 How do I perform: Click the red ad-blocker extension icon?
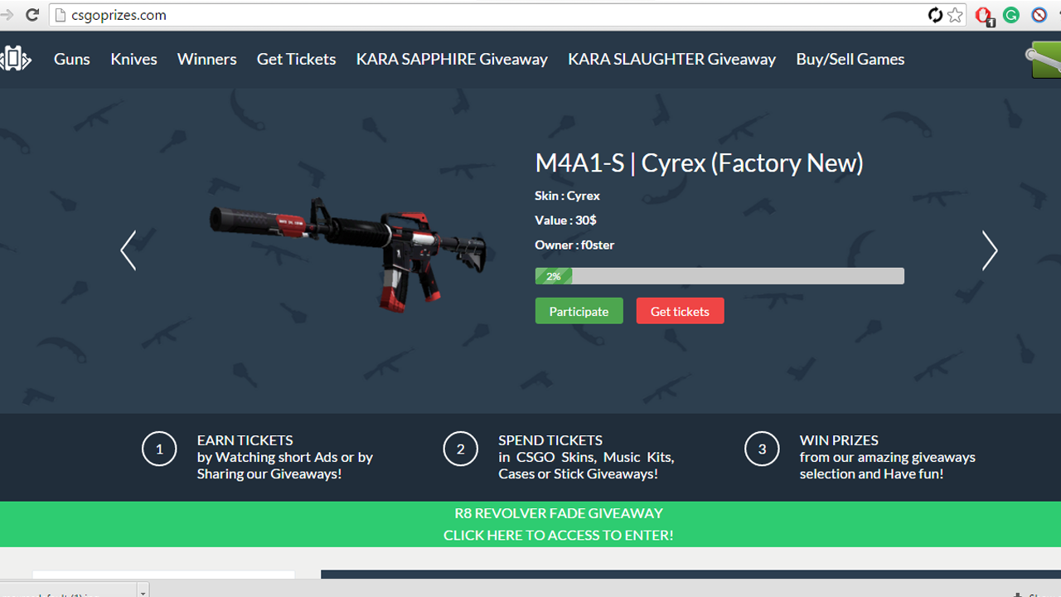tap(984, 16)
